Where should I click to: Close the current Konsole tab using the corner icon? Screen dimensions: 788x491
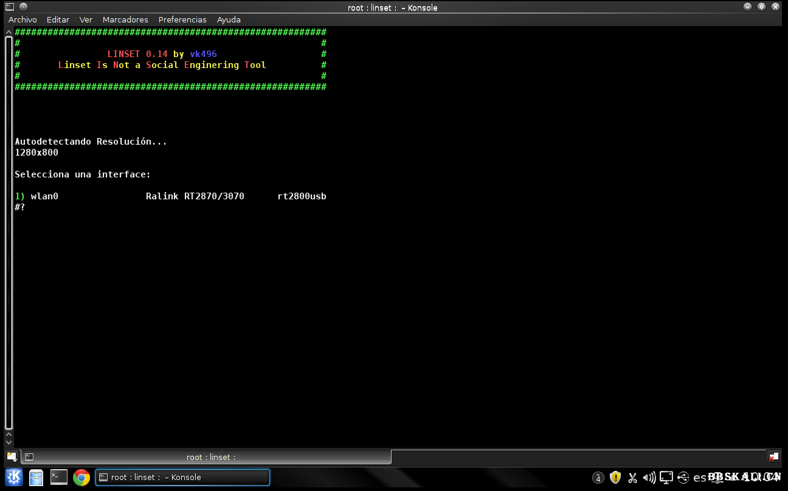773,457
